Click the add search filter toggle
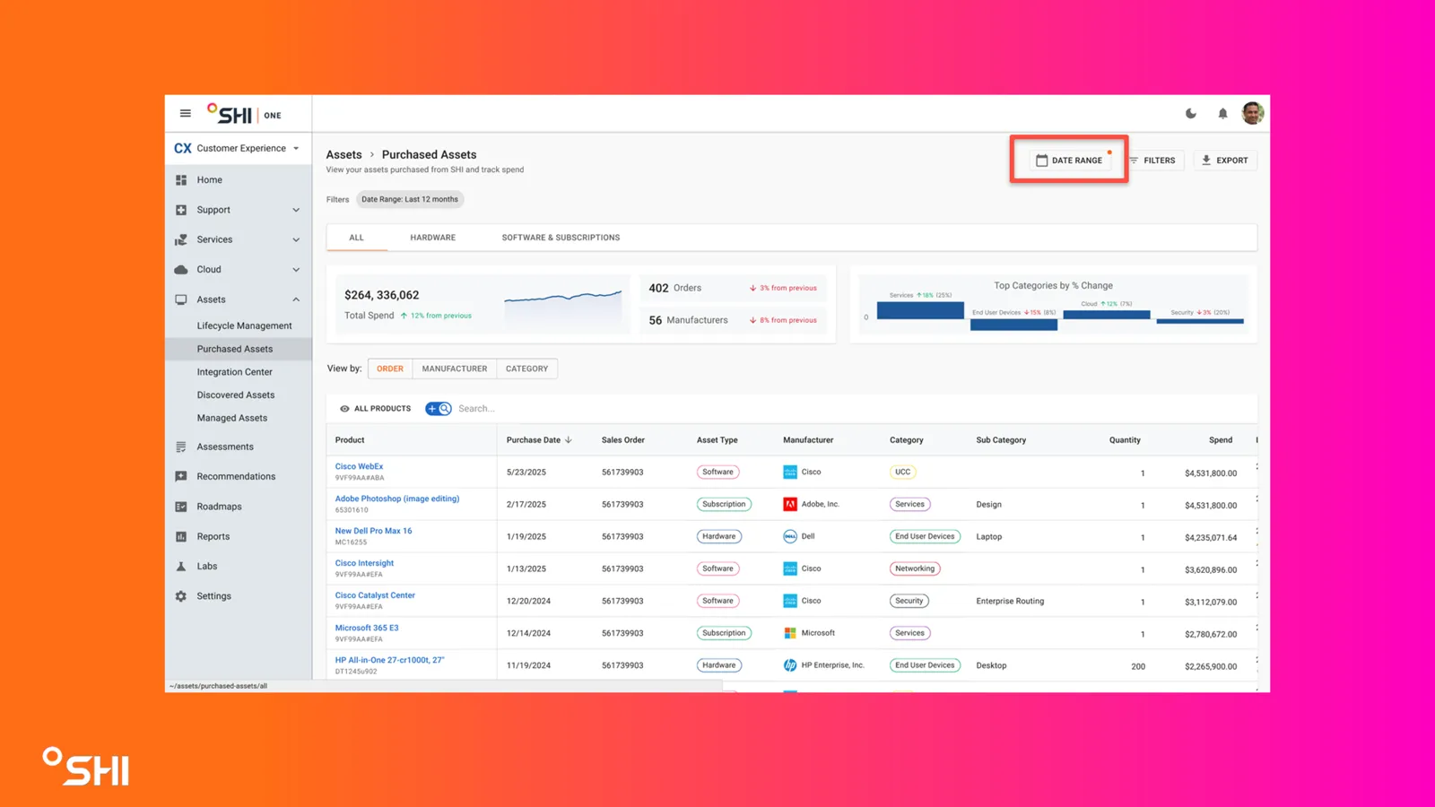Image resolution: width=1435 pixels, height=807 pixels. [439, 409]
